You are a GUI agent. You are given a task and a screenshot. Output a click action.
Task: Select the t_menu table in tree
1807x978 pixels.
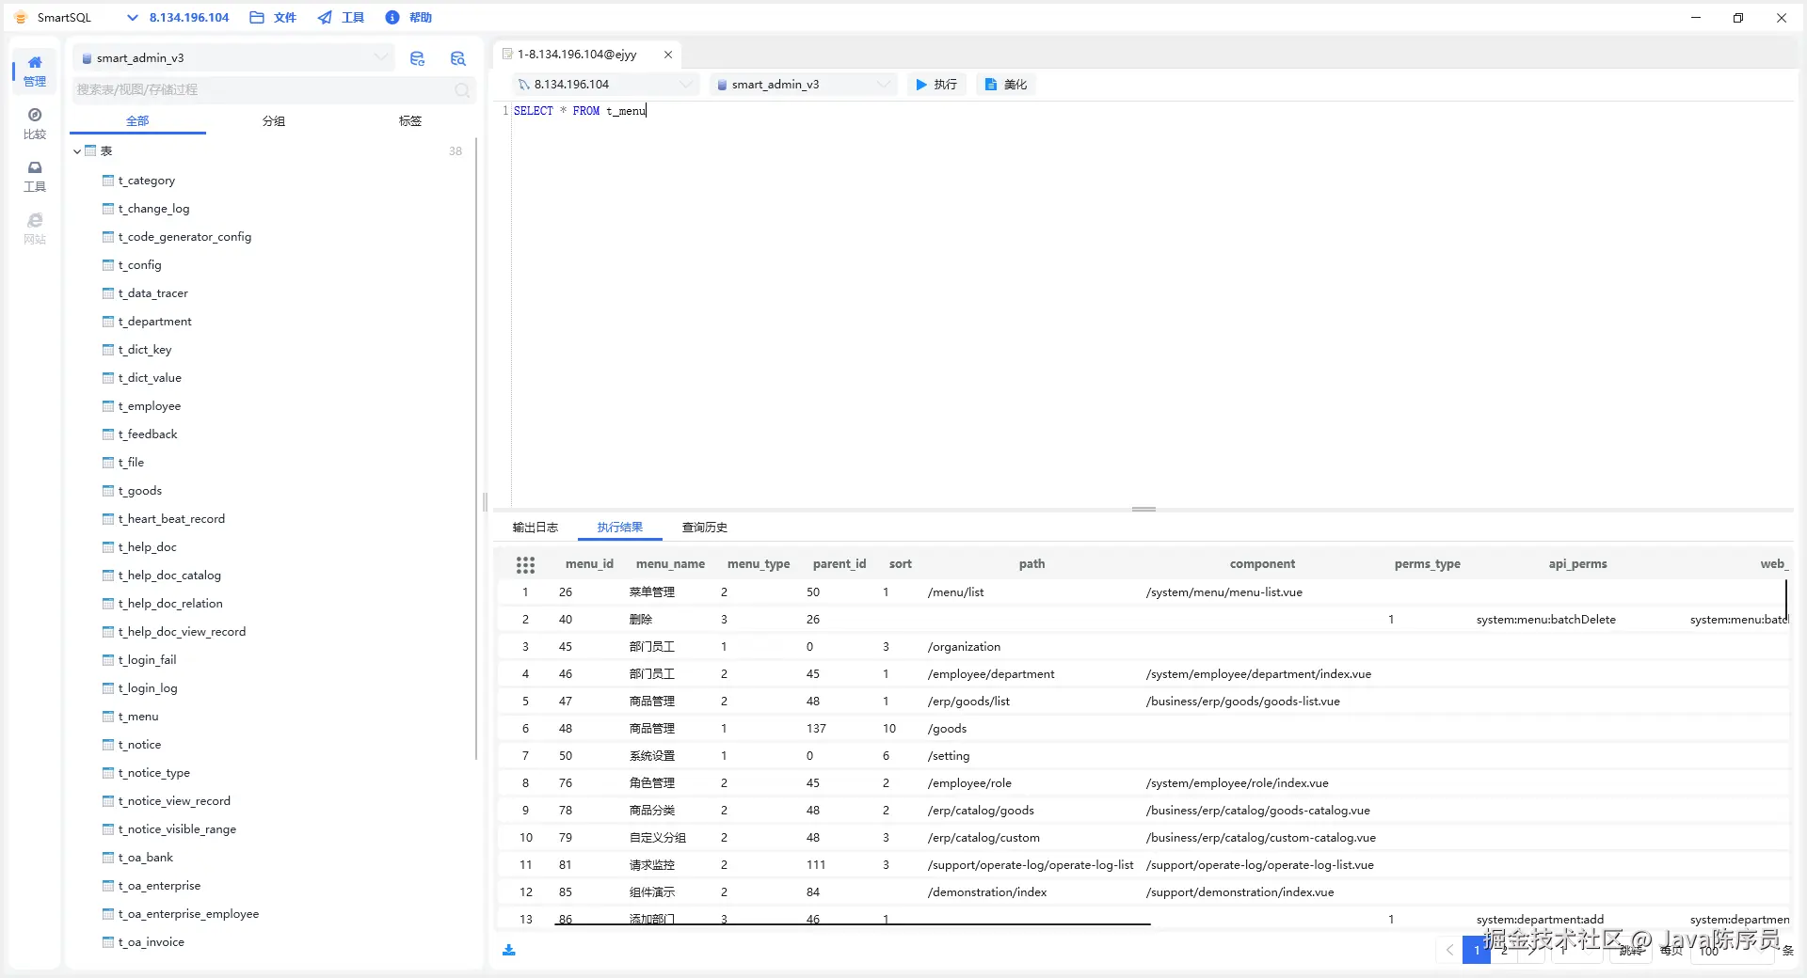(138, 717)
